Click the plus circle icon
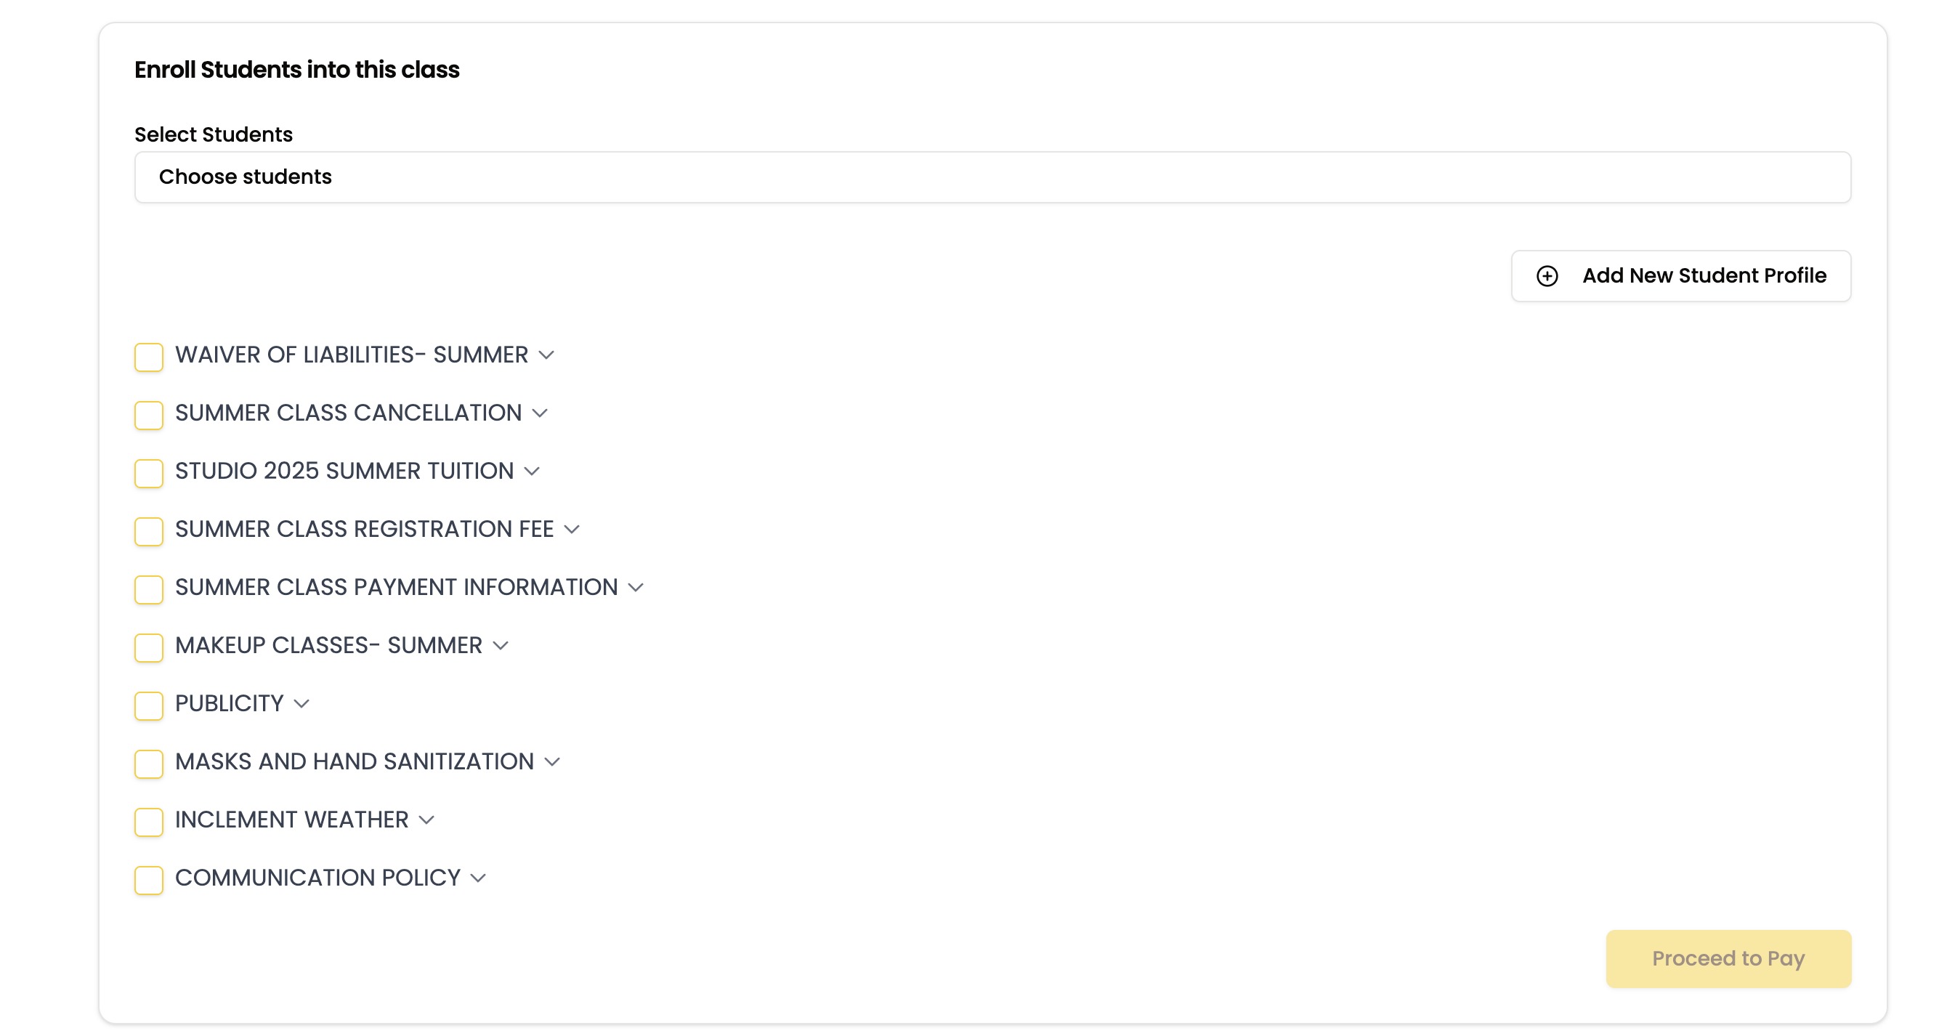 1547,276
